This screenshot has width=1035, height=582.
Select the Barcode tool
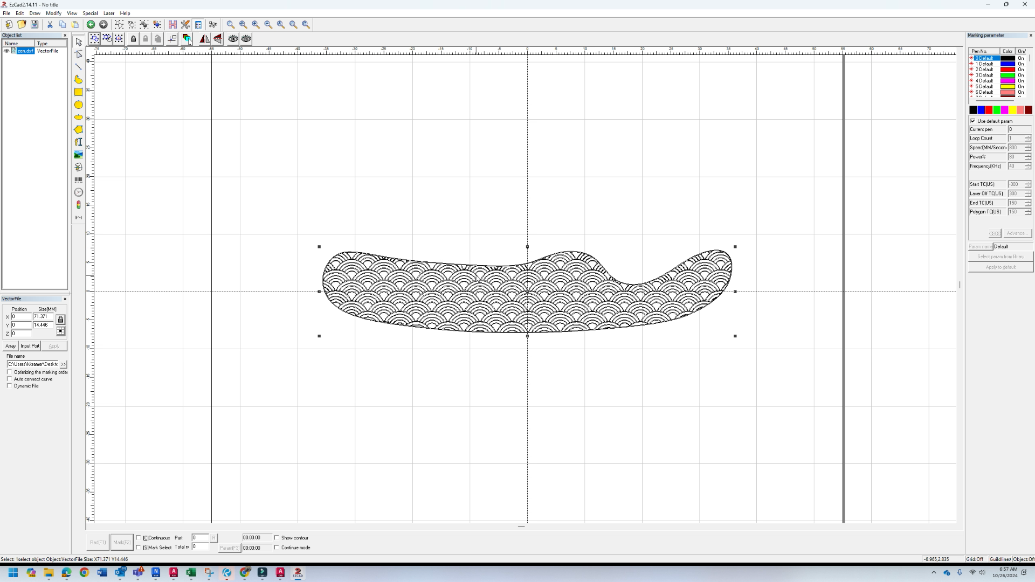[x=79, y=179]
